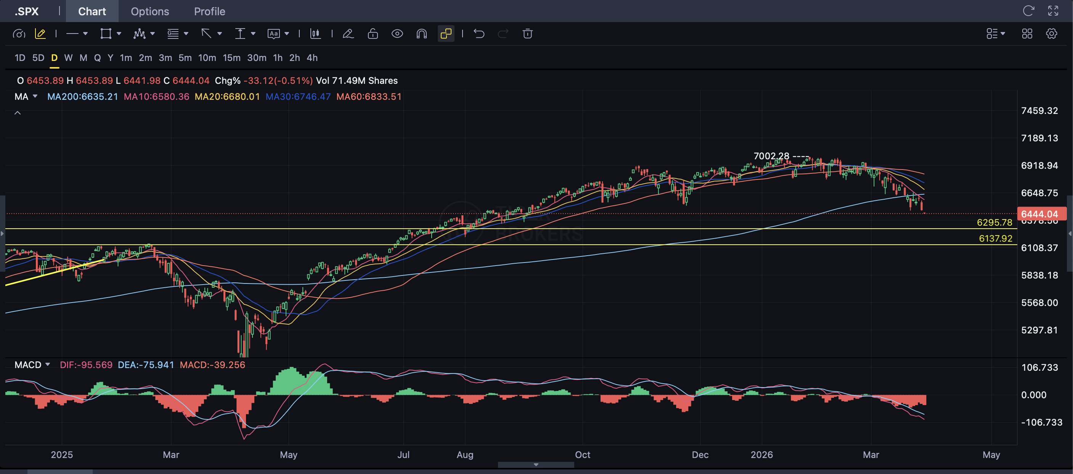Select the 15m timeframe
The height and width of the screenshot is (474, 1073).
pyautogui.click(x=231, y=58)
